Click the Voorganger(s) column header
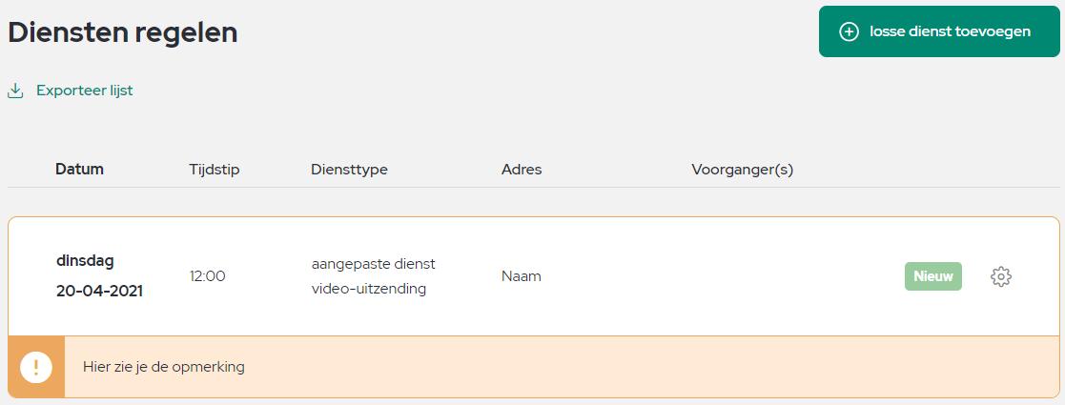Screen dimensions: 1065x405 pos(743,170)
